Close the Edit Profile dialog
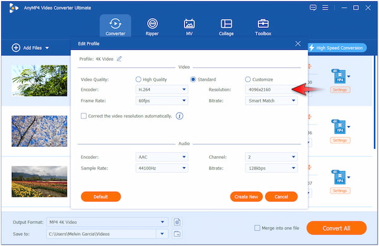379x246 pixels. [298, 44]
